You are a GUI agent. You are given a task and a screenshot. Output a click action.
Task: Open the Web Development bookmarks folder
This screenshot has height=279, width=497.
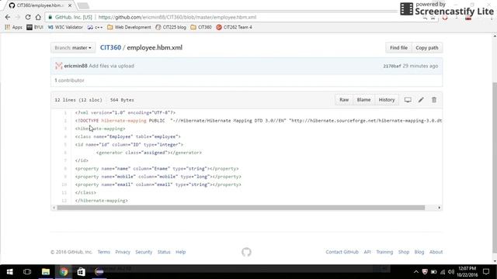(x=129, y=27)
